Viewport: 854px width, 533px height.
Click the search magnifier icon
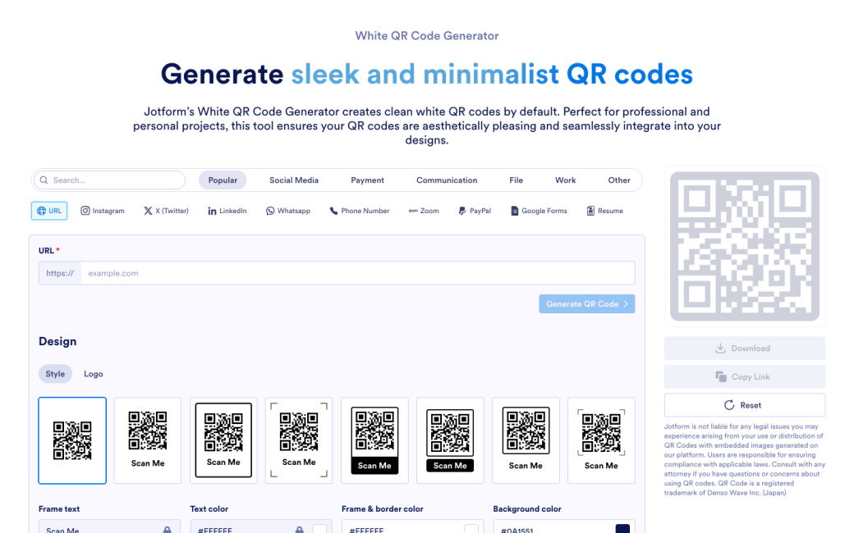coord(44,180)
